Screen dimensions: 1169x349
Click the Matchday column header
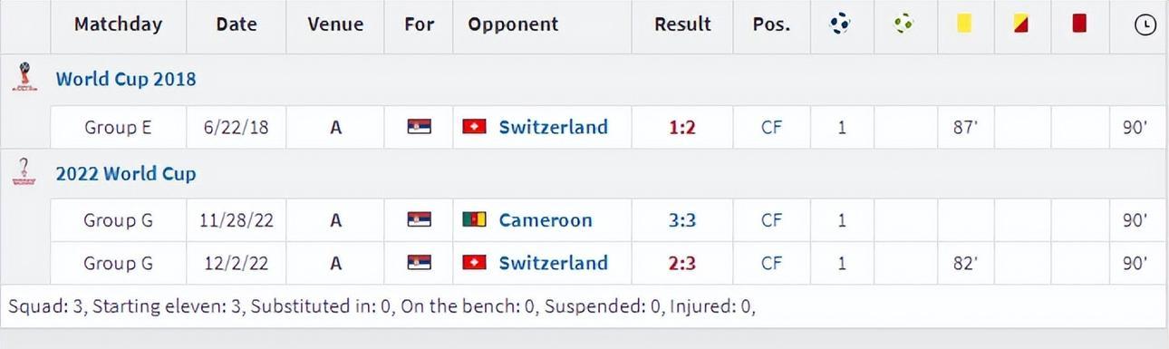pos(118,24)
